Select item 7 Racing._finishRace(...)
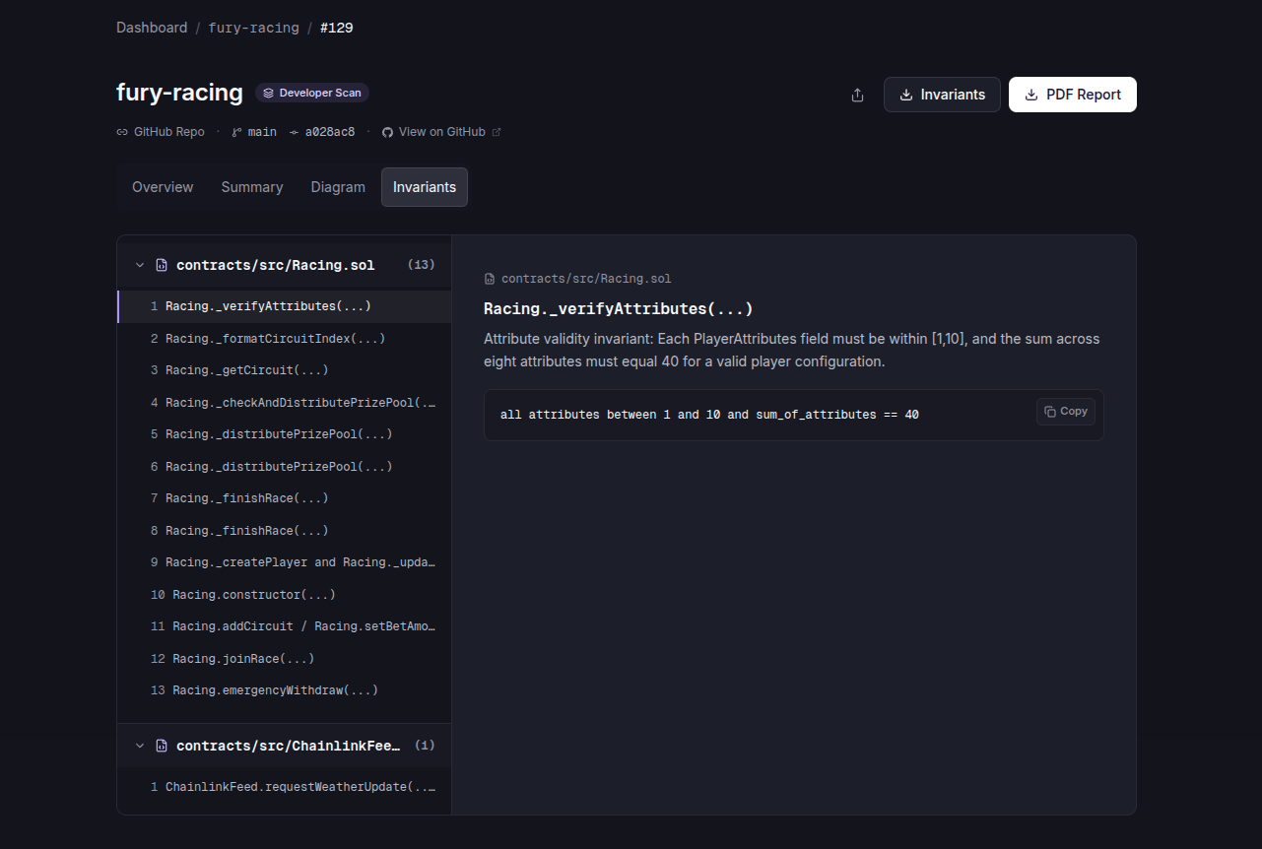This screenshot has width=1262, height=849. [285, 498]
